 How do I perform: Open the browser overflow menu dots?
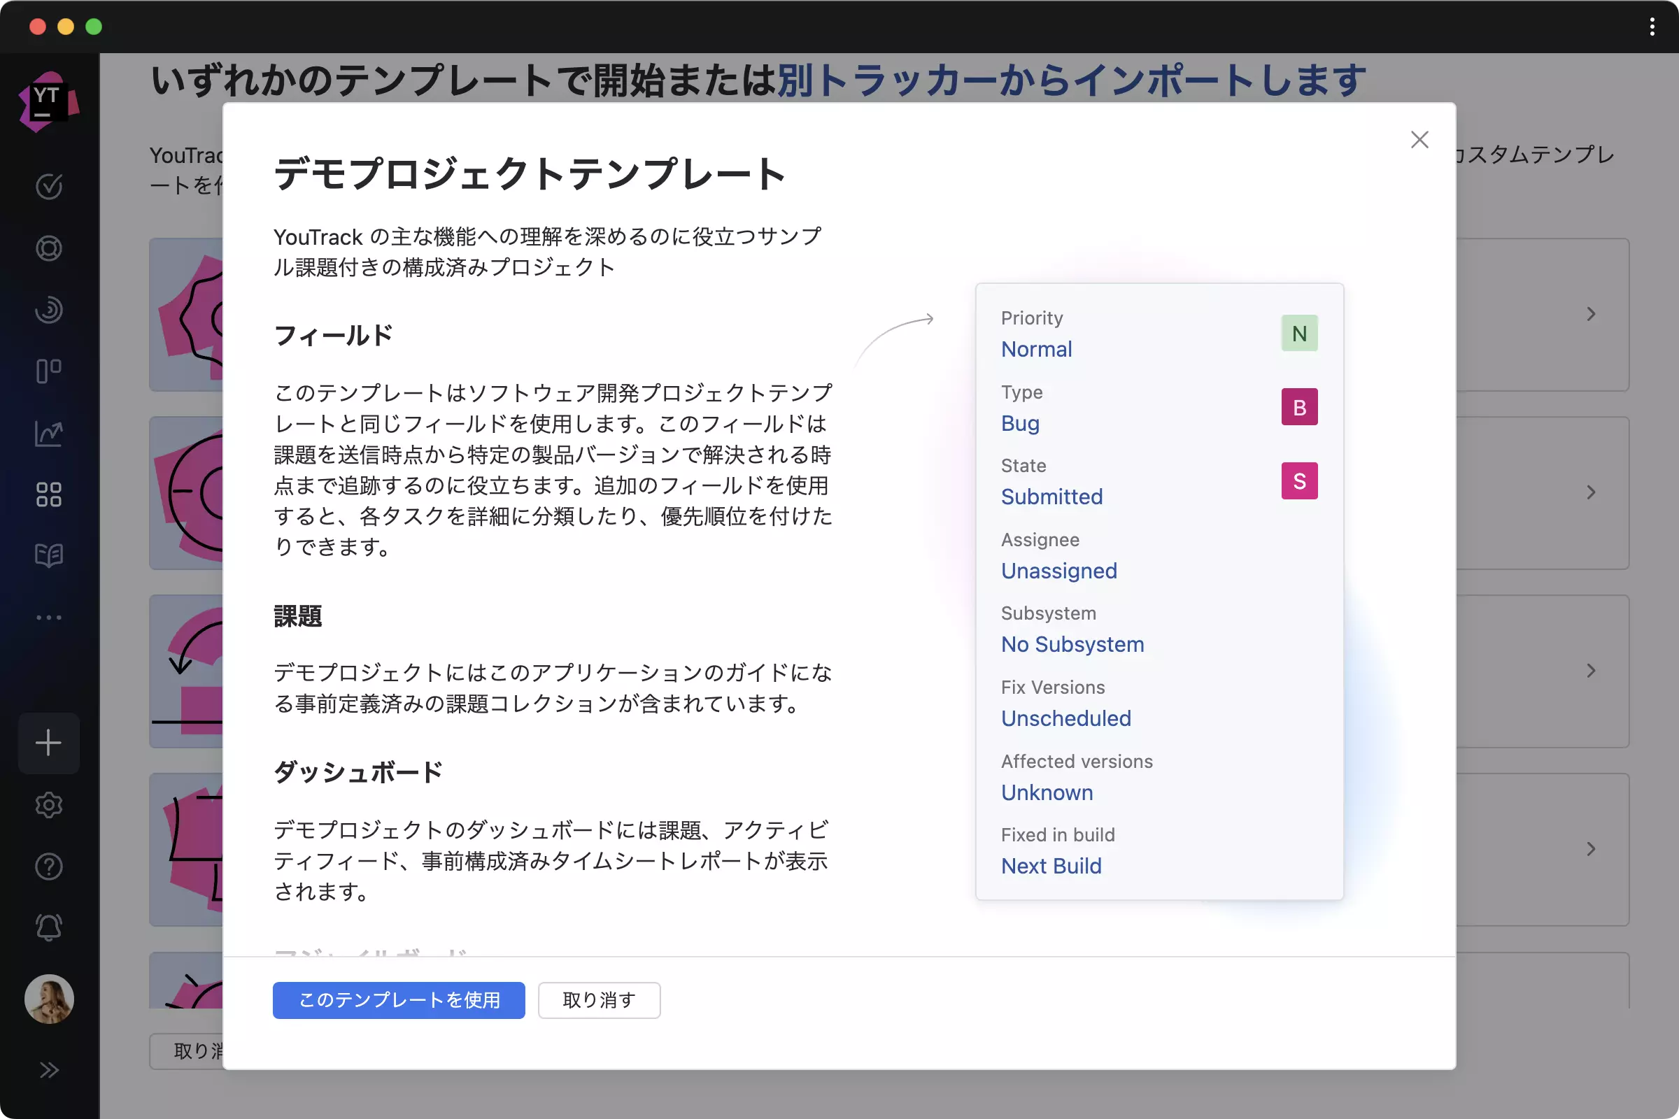coord(1651,27)
